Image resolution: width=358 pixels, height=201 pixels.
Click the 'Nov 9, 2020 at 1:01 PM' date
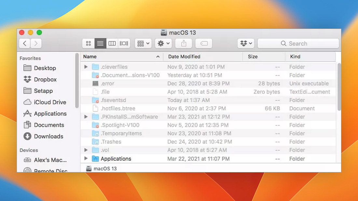196,67
